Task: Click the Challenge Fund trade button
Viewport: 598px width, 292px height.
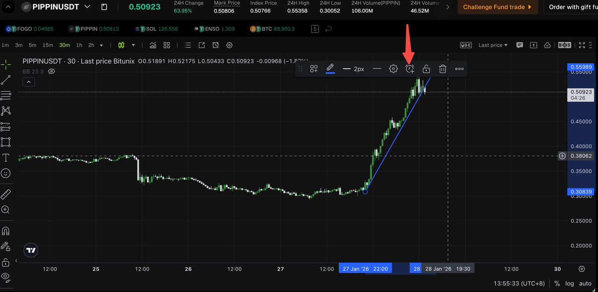Action: (x=498, y=7)
